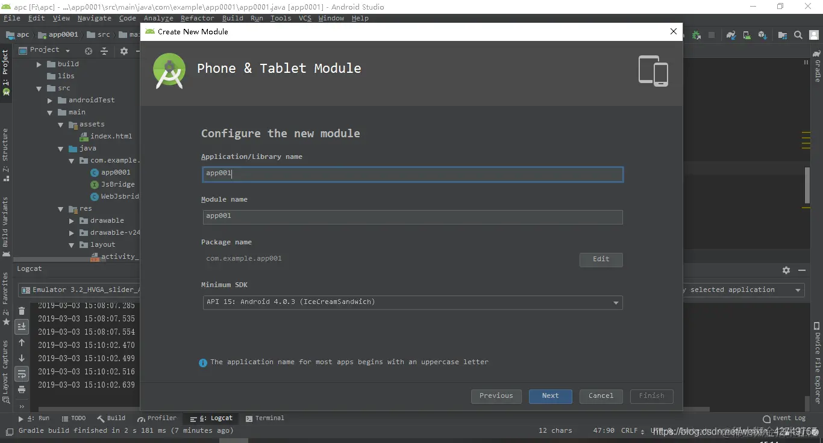The height and width of the screenshot is (443, 823).
Task: Open the Emulator device dropdown in Logcat
Action: tap(80, 290)
